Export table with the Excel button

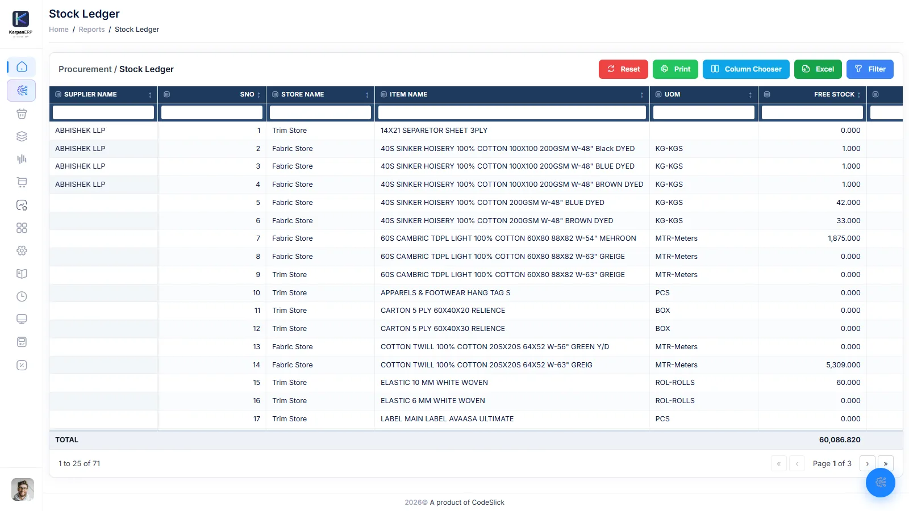(x=818, y=69)
